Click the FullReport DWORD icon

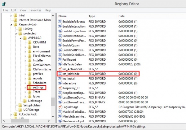60,59
